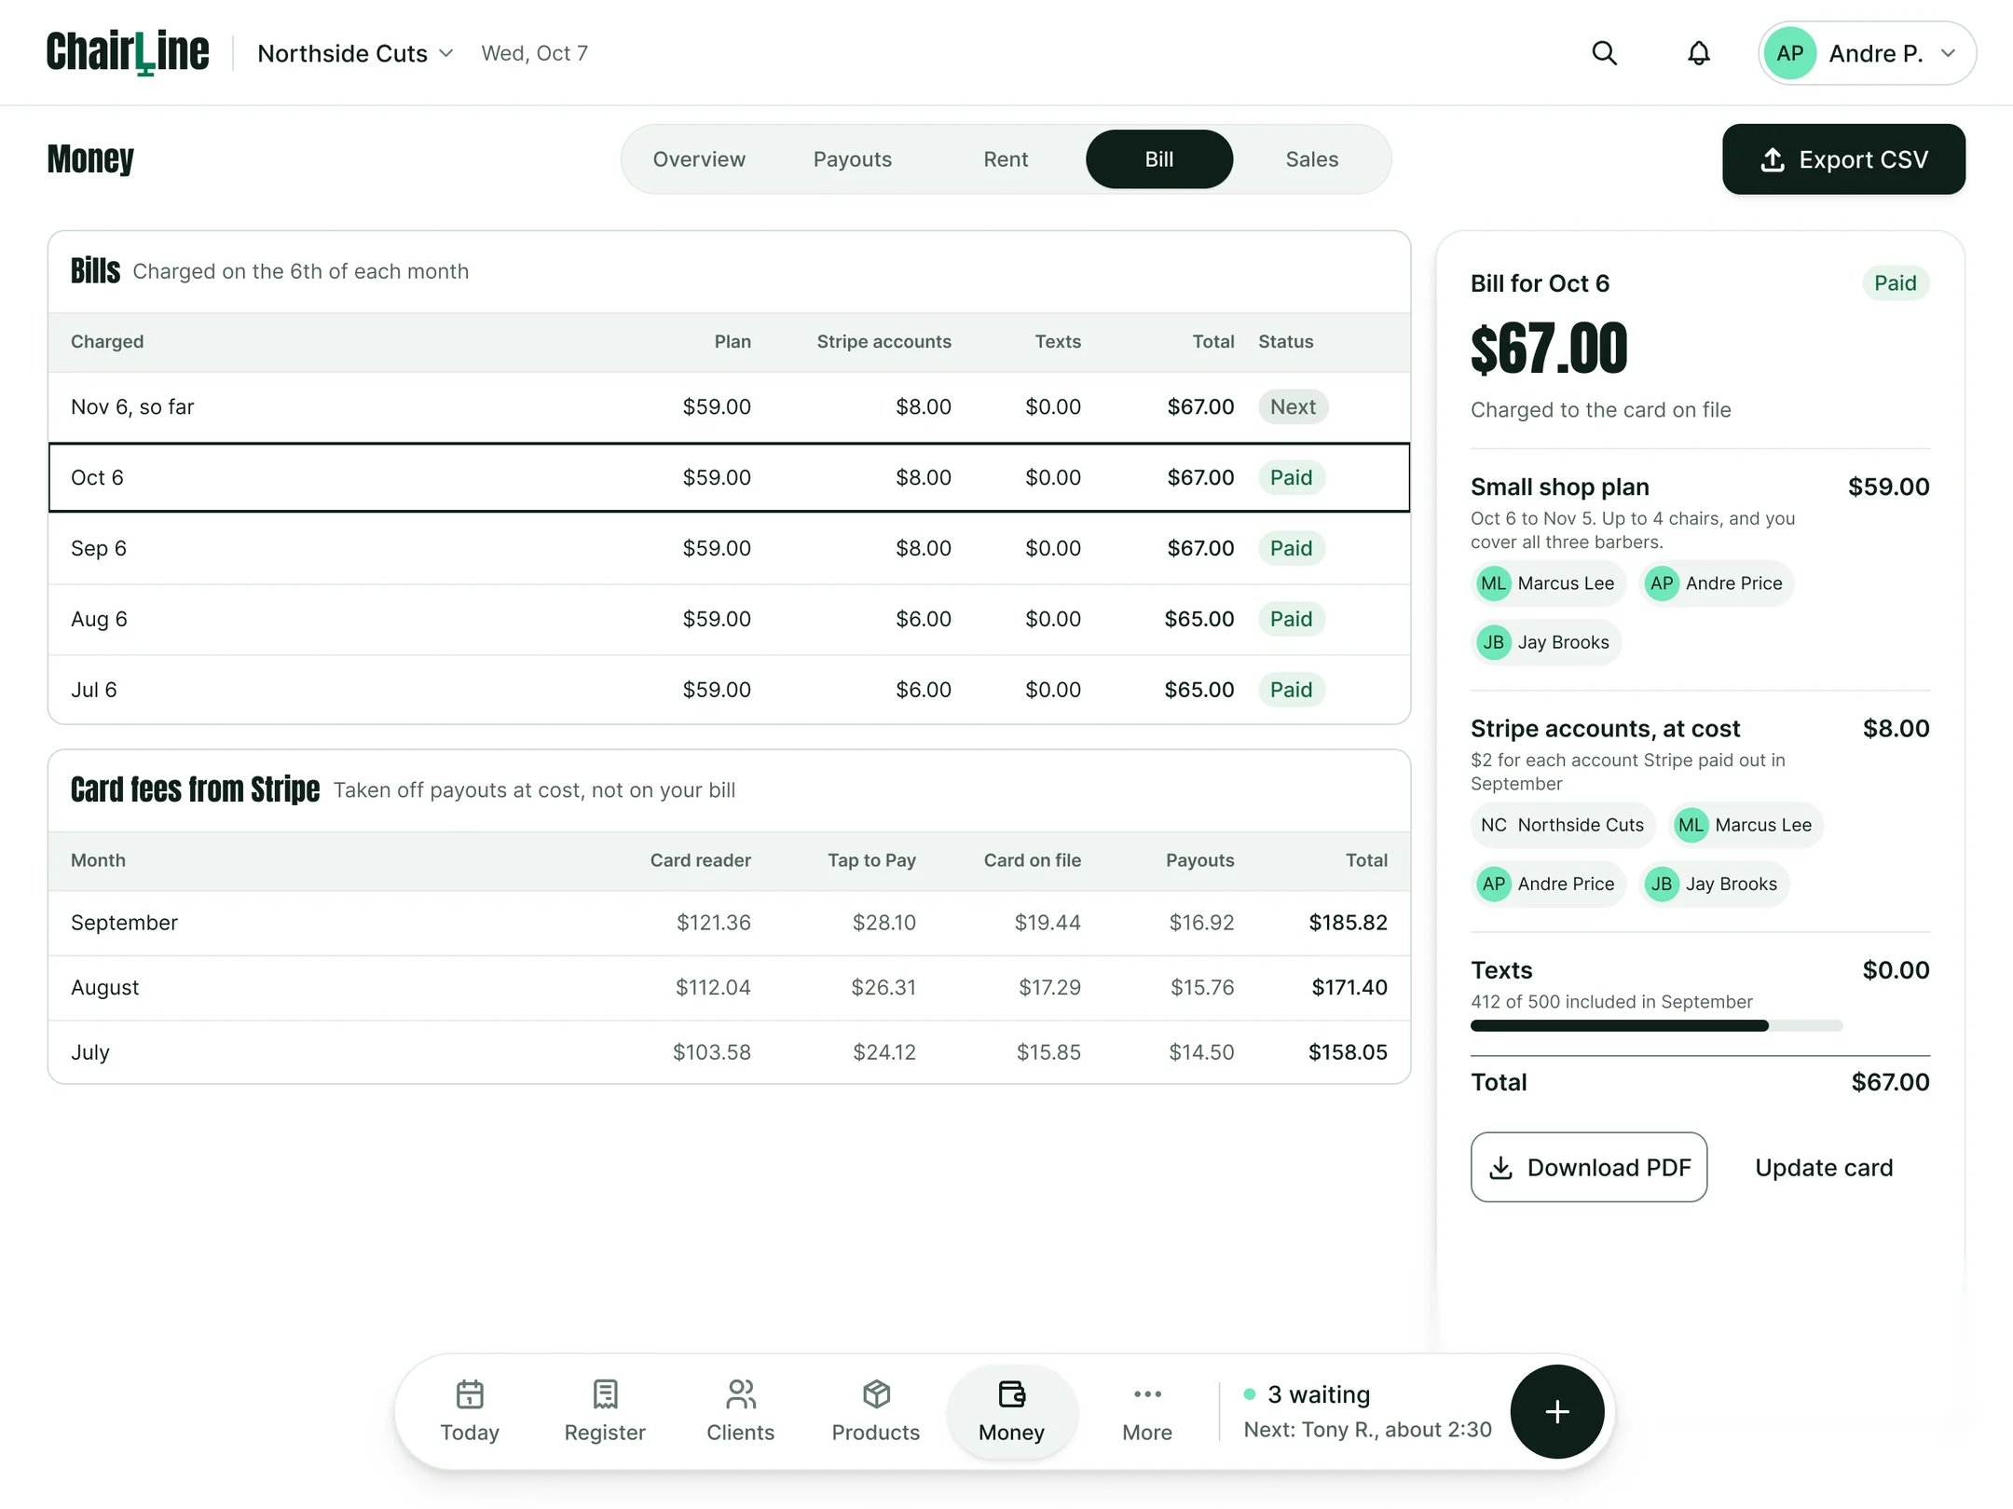Click Marcus Lee chip under Stripe accounts
The image size is (2013, 1509).
(x=1746, y=825)
